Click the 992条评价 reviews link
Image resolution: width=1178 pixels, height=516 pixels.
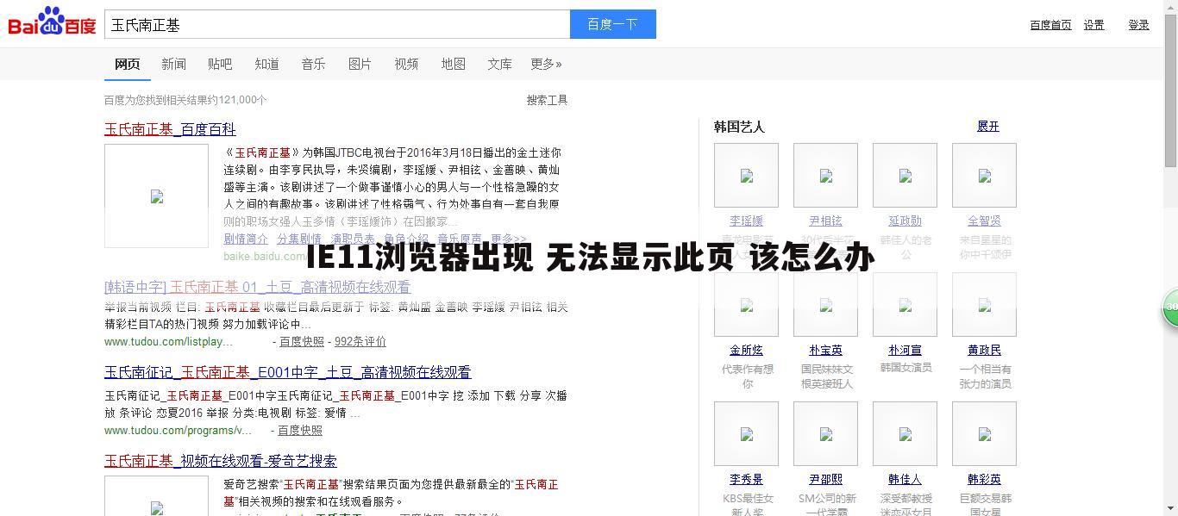361,341
